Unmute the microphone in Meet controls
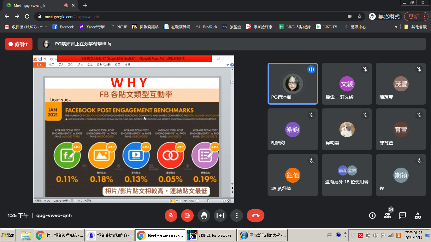Image resolution: width=431 pixels, height=242 pixels. (x=171, y=216)
